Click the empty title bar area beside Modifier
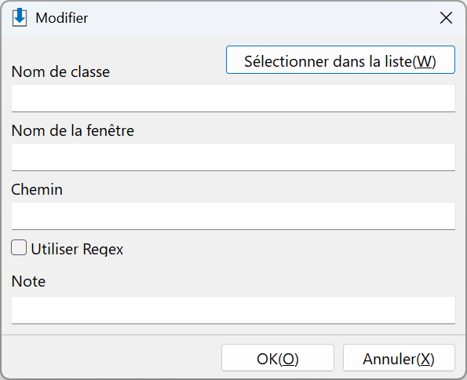The height and width of the screenshot is (380, 467). pos(262,18)
